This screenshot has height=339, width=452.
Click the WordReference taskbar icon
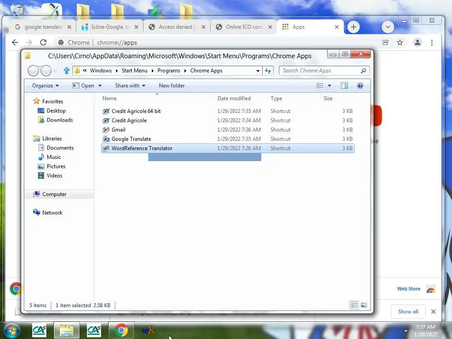(x=149, y=330)
